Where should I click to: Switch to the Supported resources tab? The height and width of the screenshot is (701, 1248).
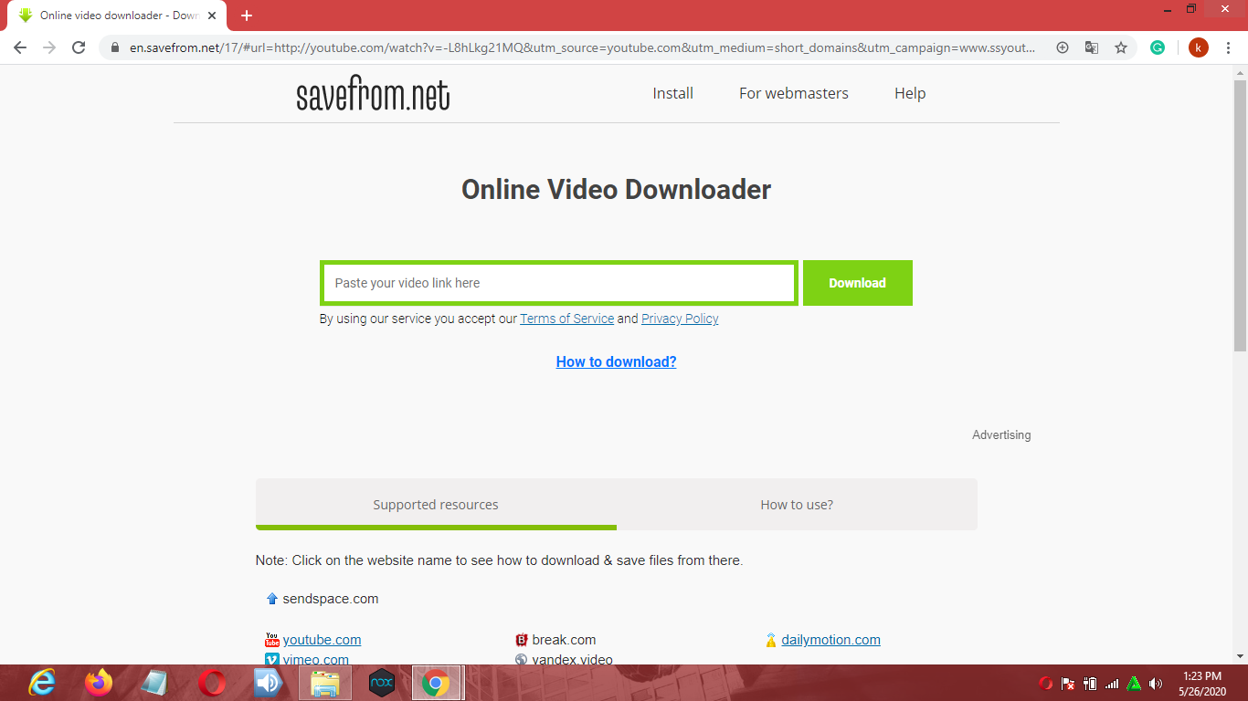pos(436,504)
